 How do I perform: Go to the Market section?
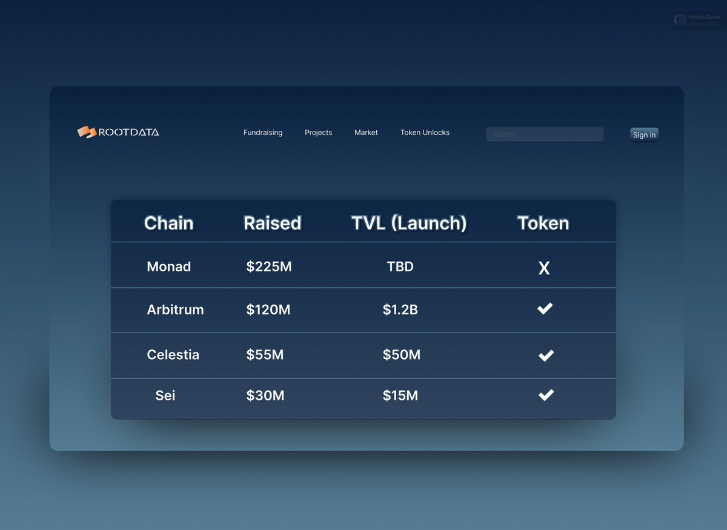pos(366,133)
